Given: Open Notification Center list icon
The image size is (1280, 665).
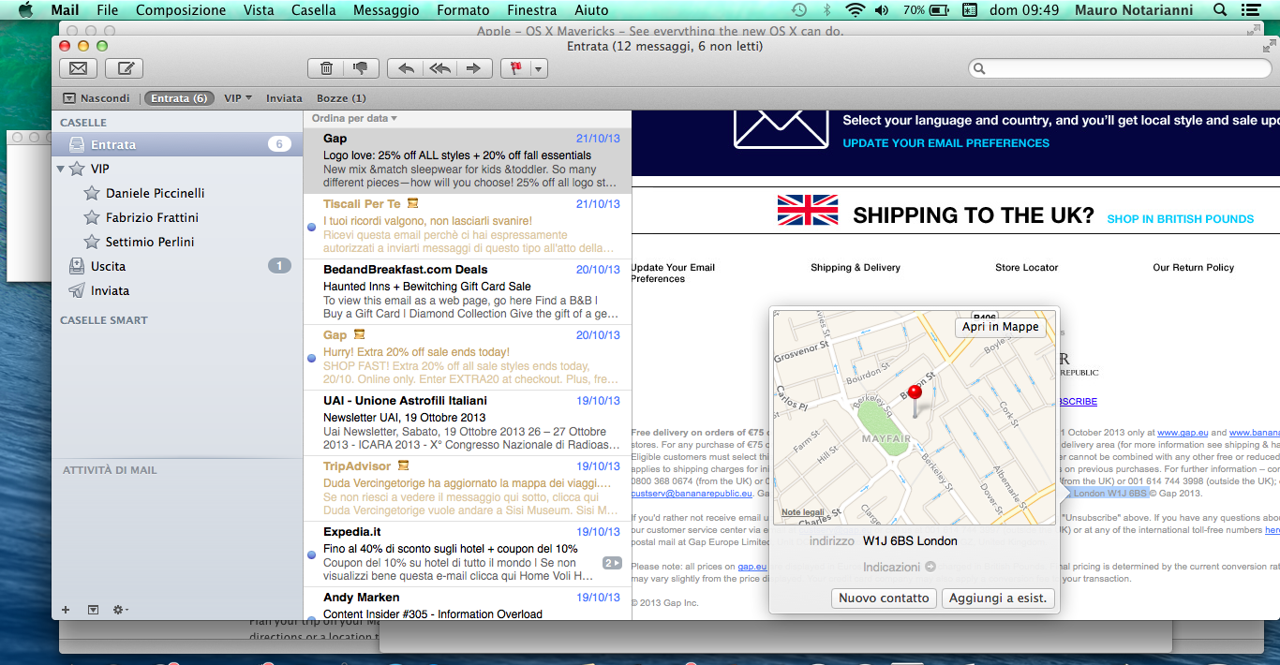Looking at the screenshot, I should point(1249,10).
